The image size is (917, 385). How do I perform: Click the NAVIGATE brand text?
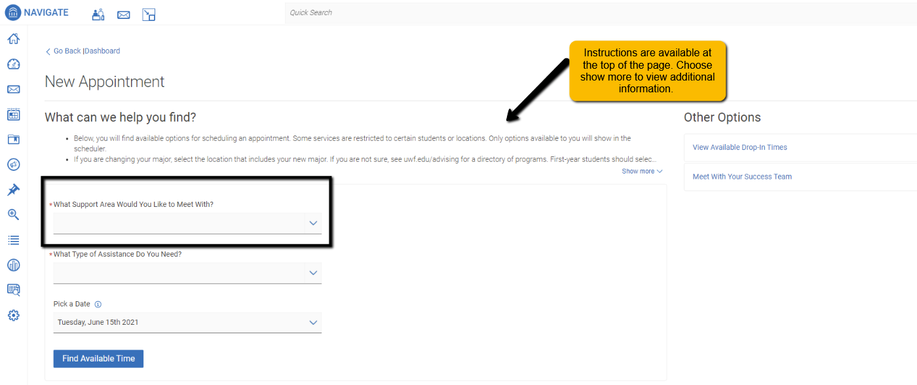tap(46, 12)
